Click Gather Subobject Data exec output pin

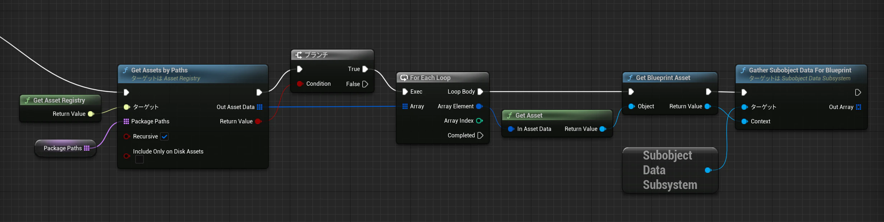coord(858,93)
